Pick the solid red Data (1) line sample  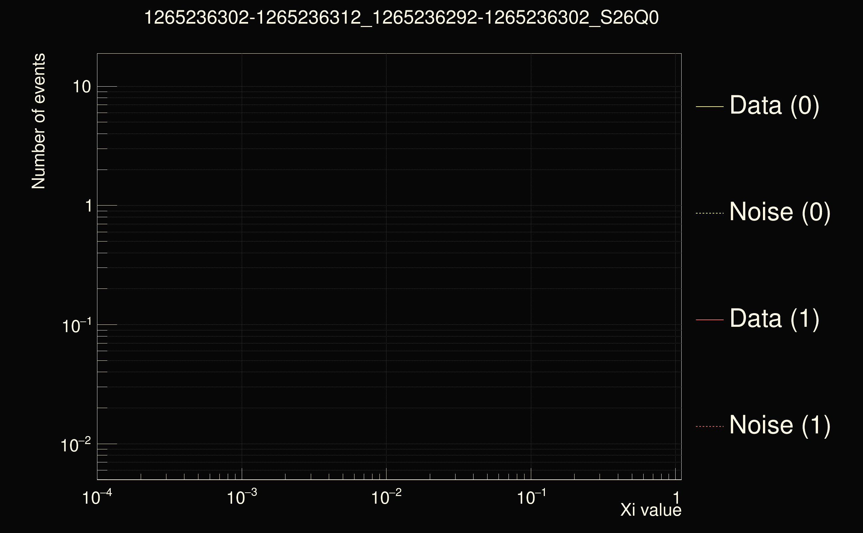coord(709,320)
